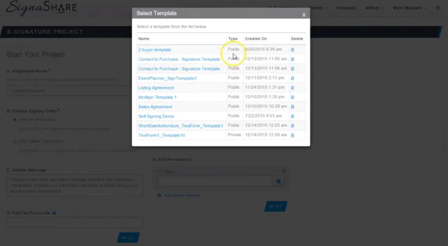Pick the McAlpin Template 1 link
Viewport: 448px width, 246px height.
click(157, 97)
